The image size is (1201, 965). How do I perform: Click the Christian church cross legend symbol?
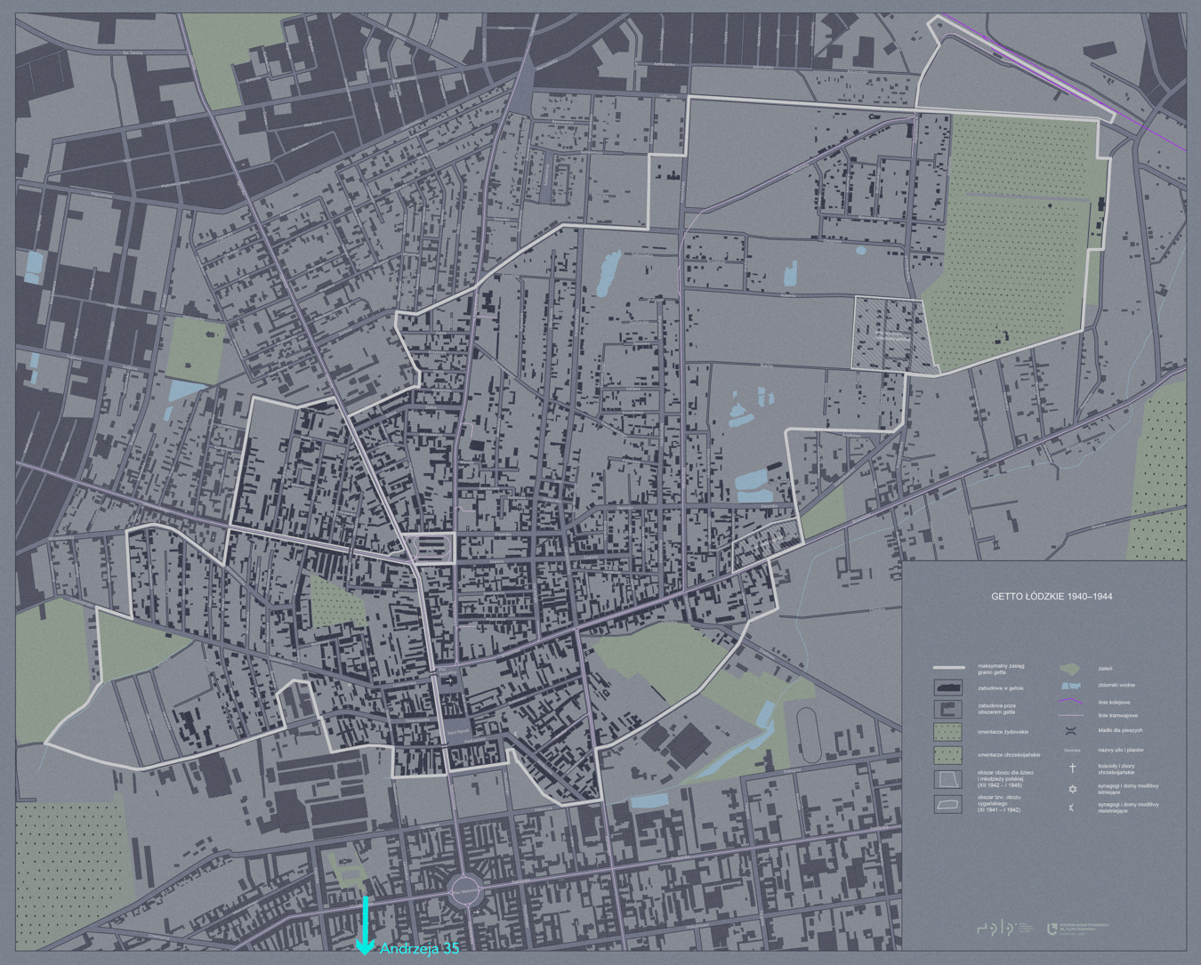click(1072, 768)
